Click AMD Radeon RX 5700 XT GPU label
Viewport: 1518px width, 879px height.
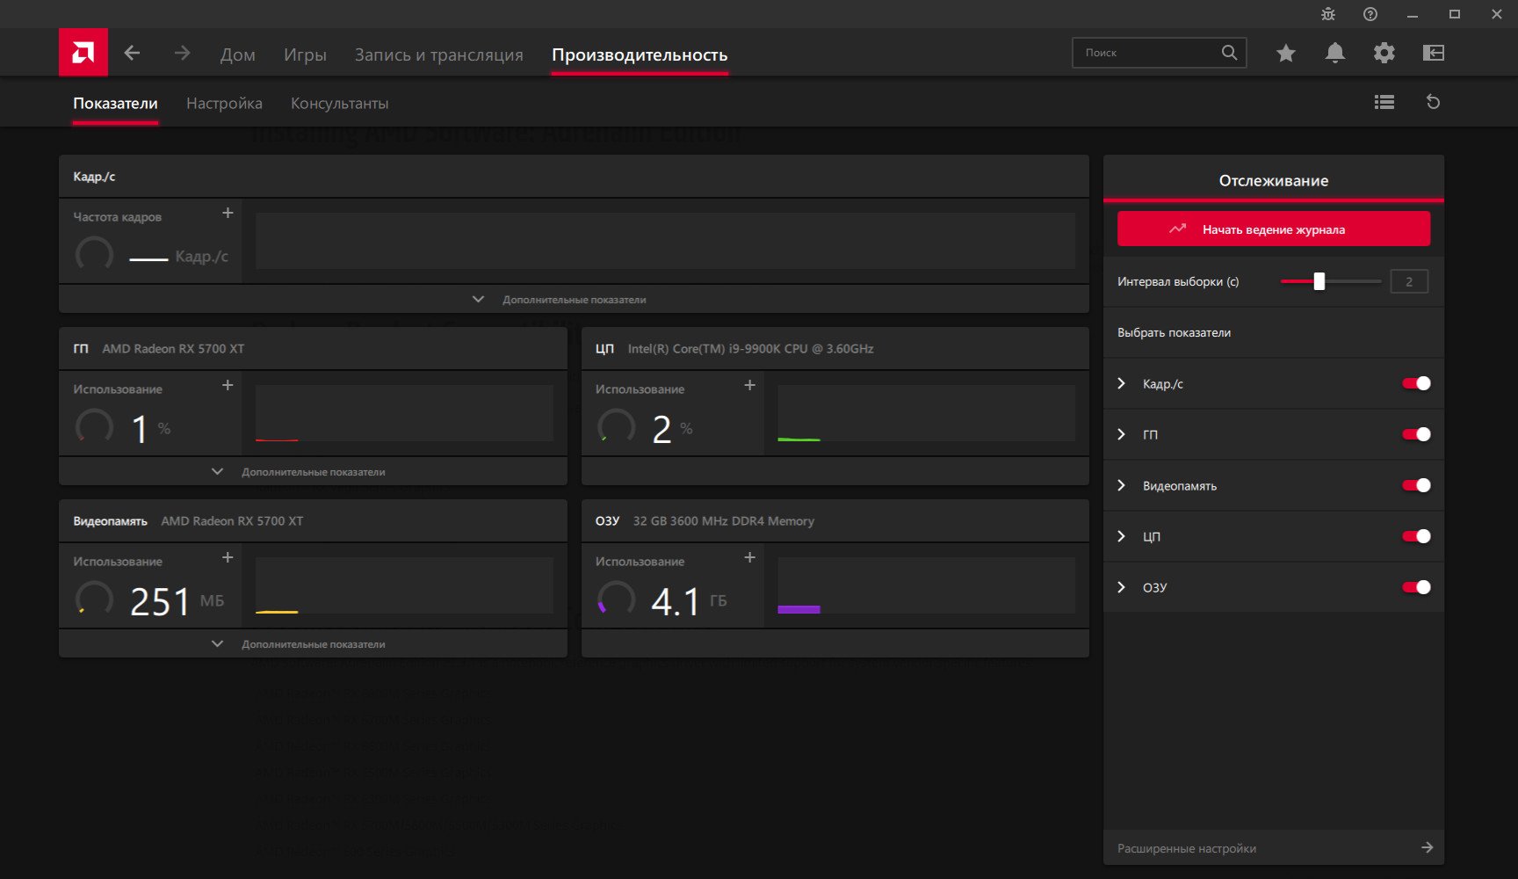click(x=173, y=349)
